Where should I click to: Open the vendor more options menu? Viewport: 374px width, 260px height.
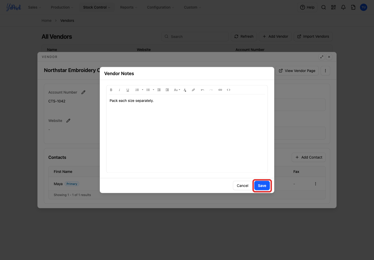pos(325,71)
